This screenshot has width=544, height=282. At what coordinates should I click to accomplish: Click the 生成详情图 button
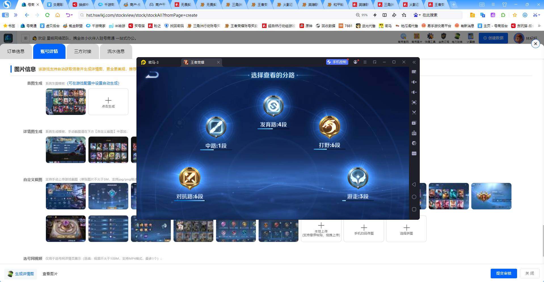pos(21,274)
